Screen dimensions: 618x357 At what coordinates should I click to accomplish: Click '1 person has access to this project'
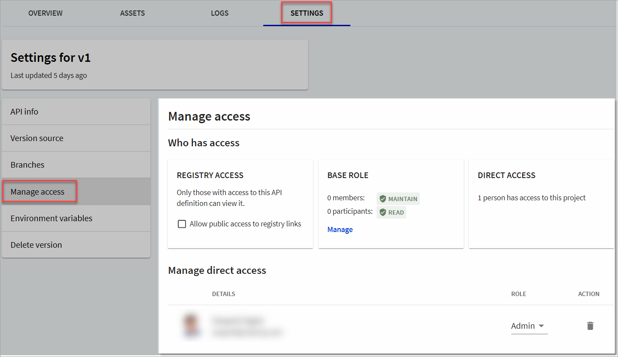532,198
